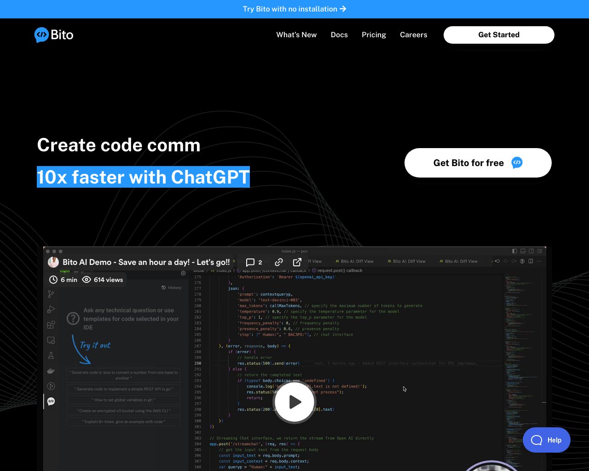
Task: Click the video title Bito AI Demo
Action: tap(146, 262)
